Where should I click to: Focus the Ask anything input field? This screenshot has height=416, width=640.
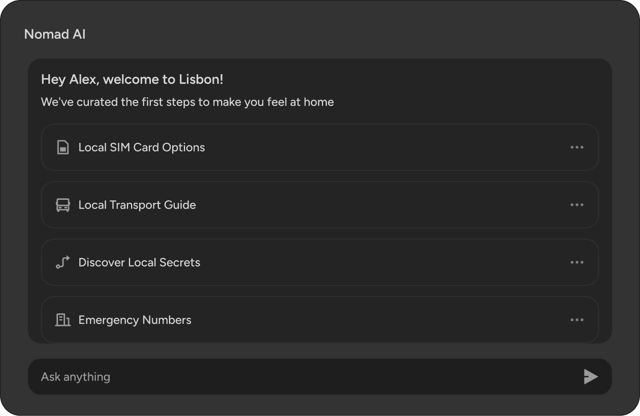tap(305, 377)
